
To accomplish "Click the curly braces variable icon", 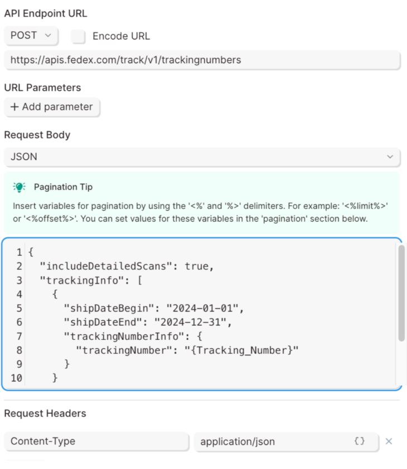I will pyautogui.click(x=360, y=441).
